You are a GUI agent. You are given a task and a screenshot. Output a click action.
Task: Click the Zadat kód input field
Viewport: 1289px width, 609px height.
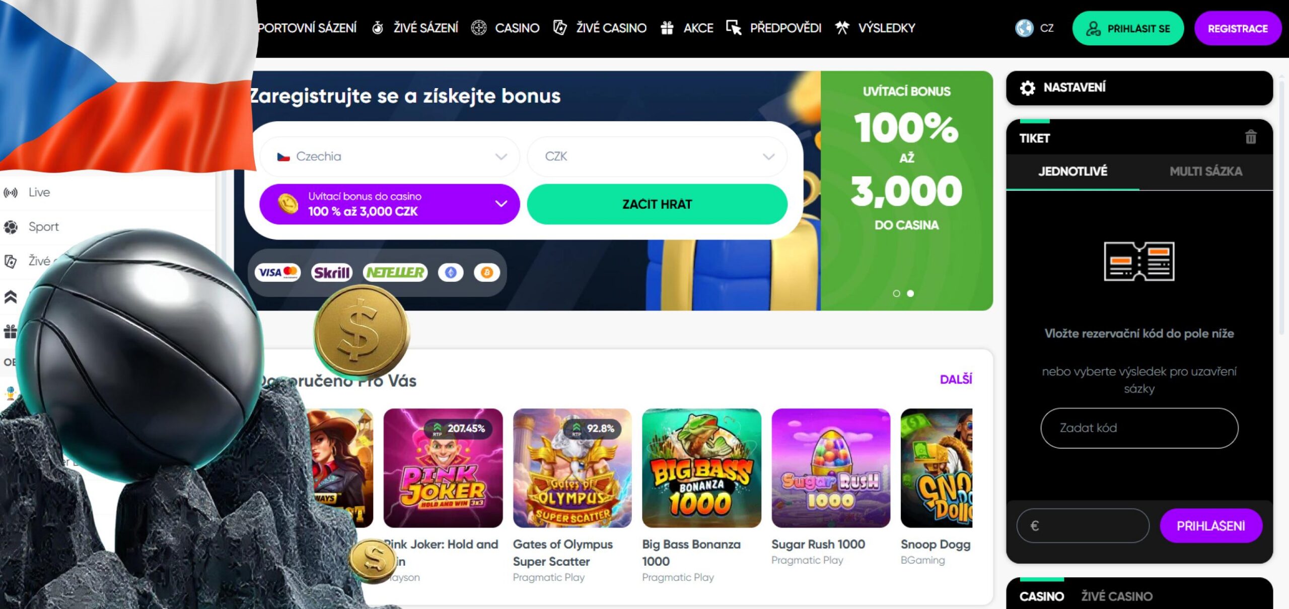coord(1139,428)
